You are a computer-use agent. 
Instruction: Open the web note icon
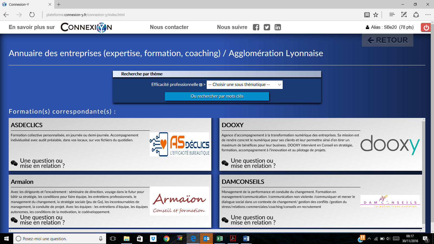(404, 15)
